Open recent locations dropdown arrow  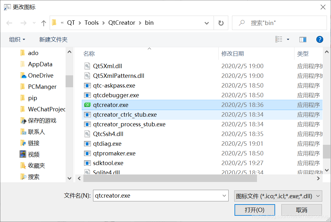(34, 23)
